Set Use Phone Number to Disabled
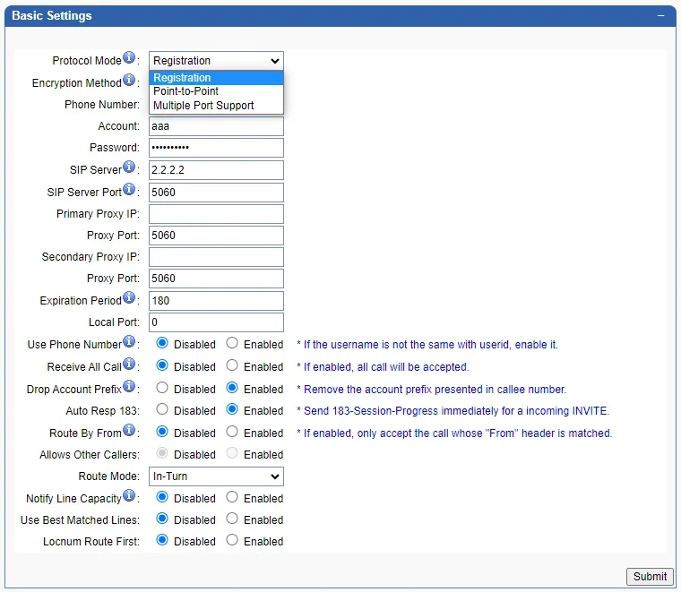Screen dimensions: 681x592 [162, 343]
